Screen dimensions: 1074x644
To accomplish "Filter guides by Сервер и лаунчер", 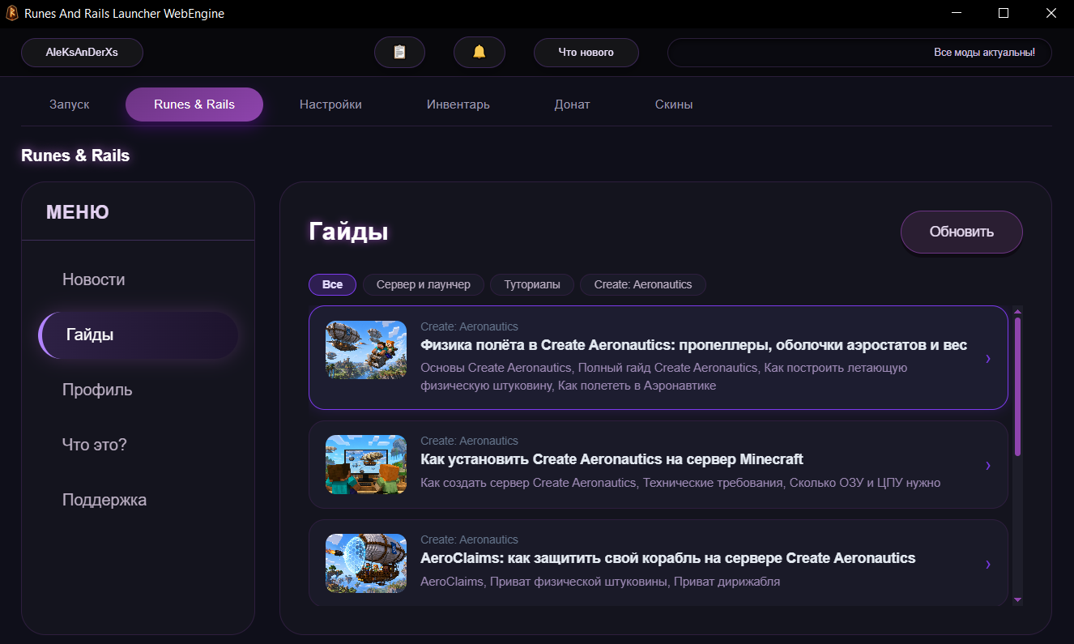I will click(424, 284).
